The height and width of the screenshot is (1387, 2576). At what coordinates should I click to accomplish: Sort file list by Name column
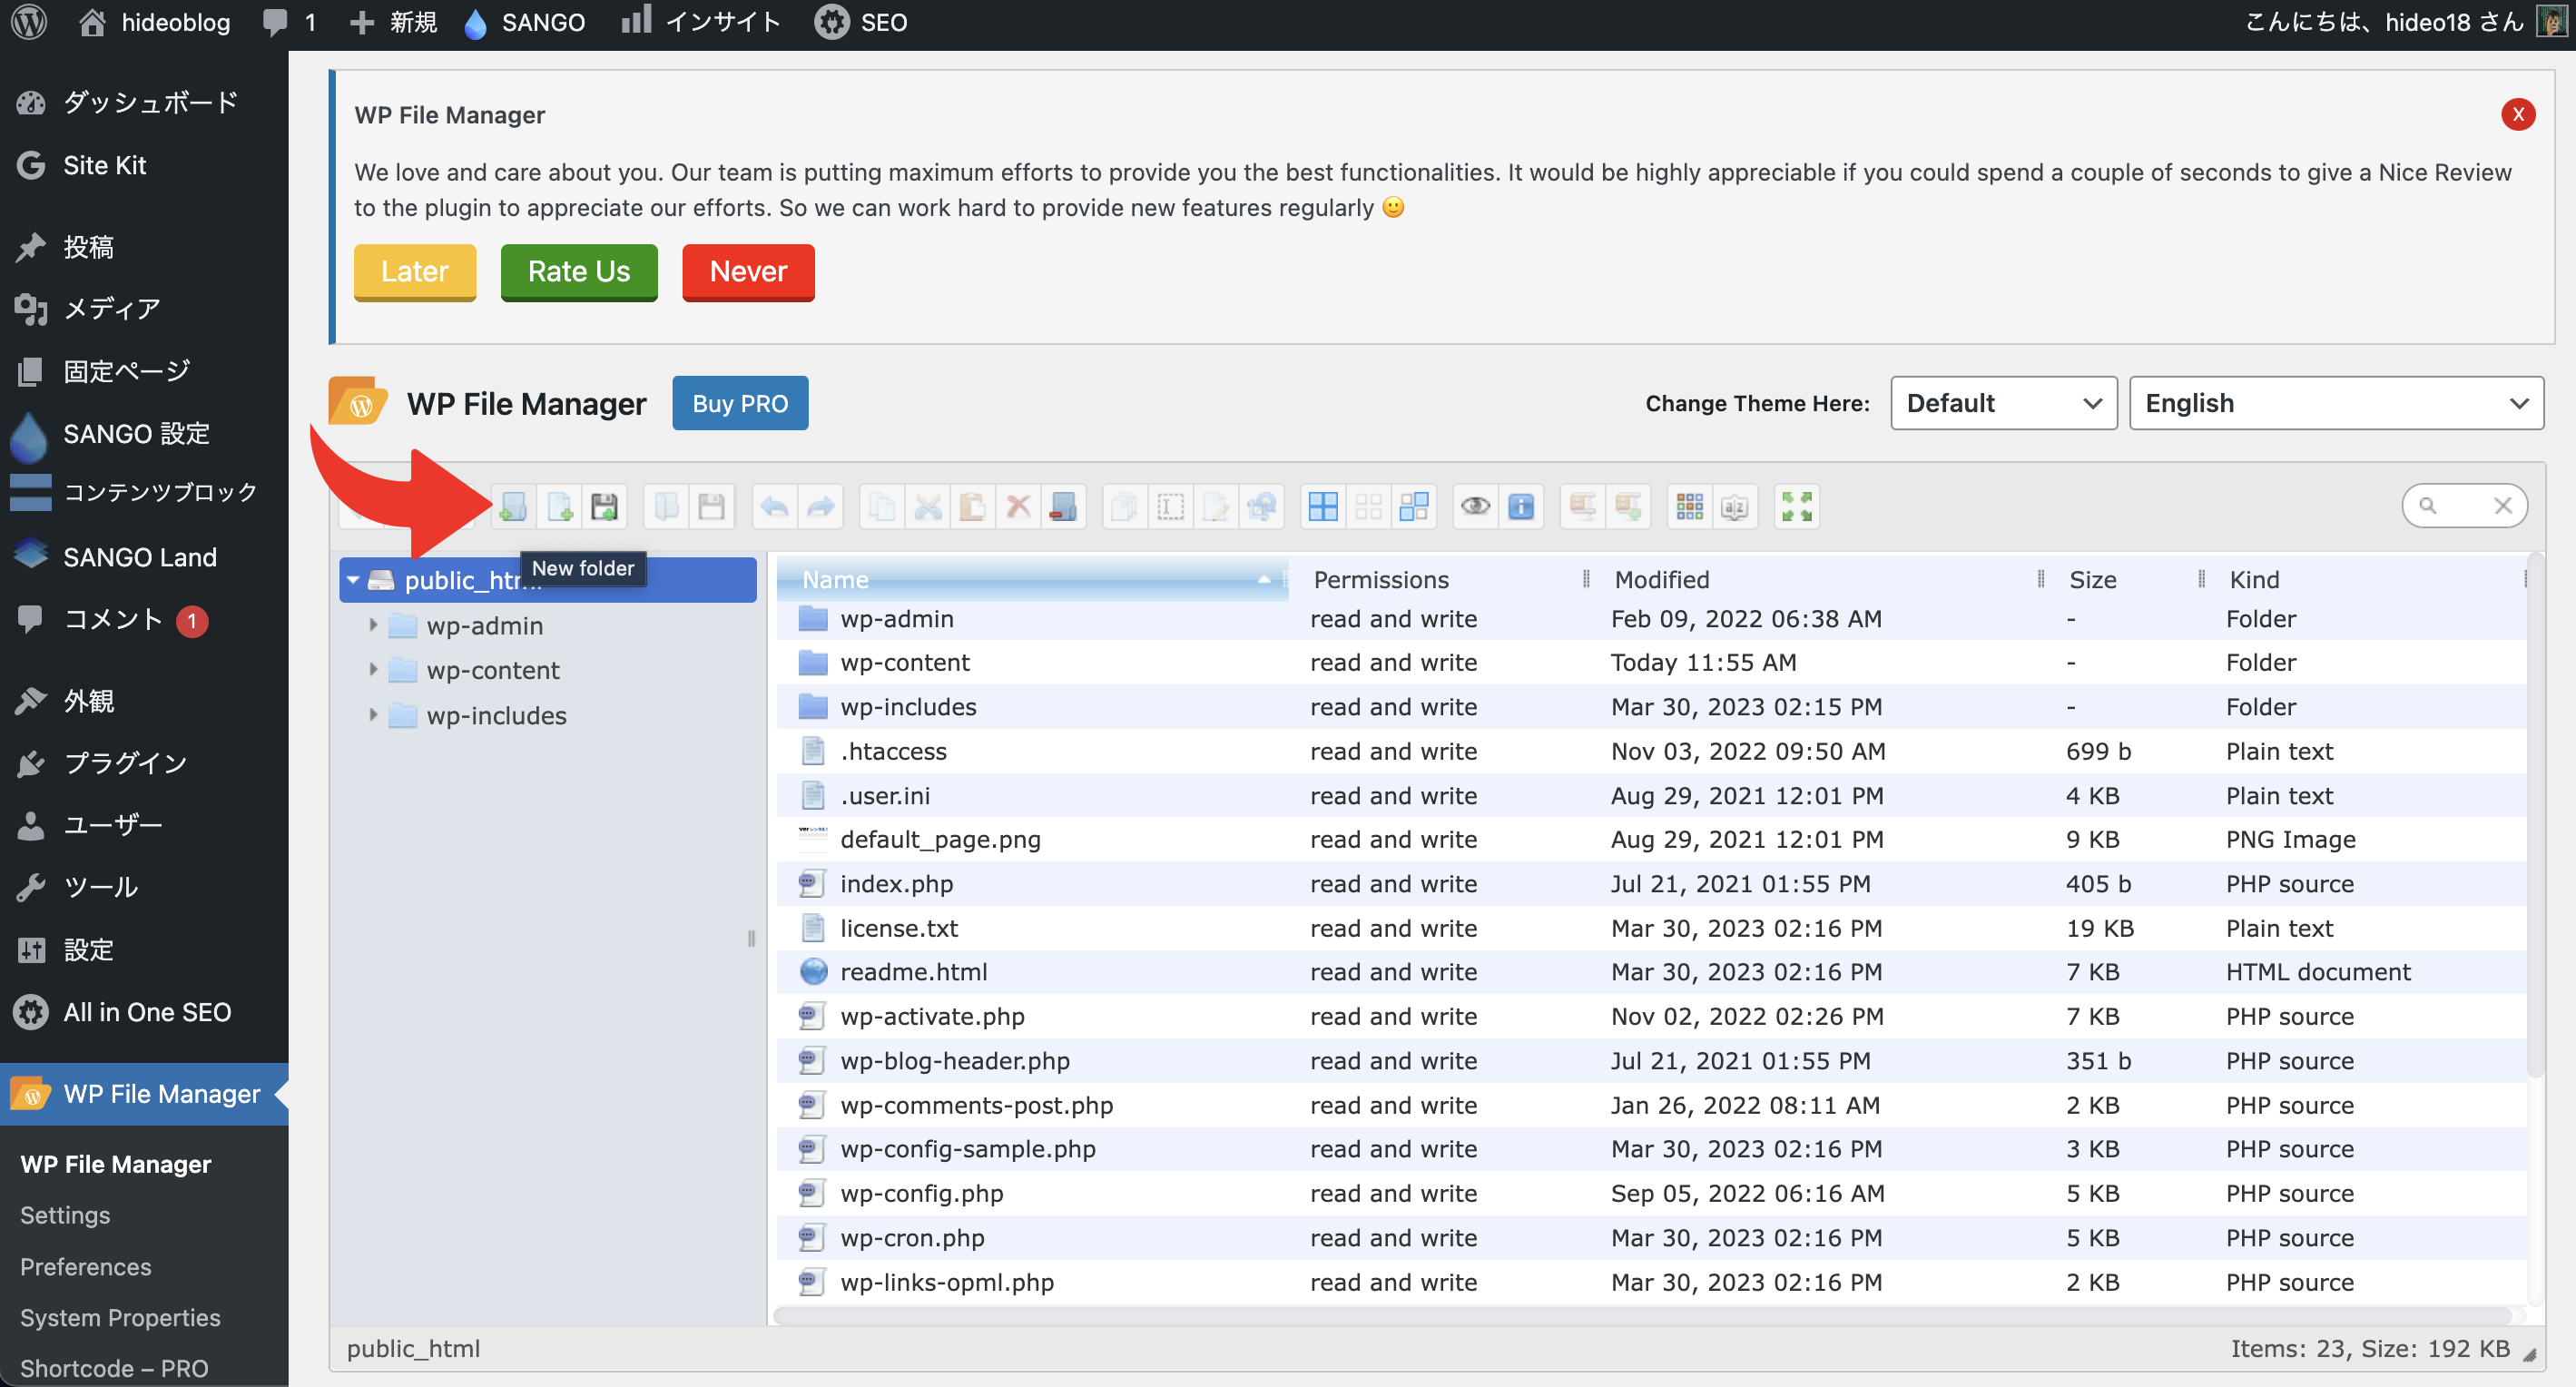click(x=1032, y=579)
